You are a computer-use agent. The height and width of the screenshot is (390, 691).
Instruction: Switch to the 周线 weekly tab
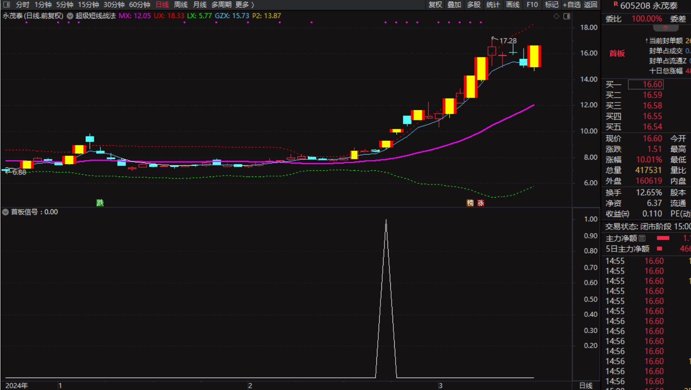tap(180, 4)
